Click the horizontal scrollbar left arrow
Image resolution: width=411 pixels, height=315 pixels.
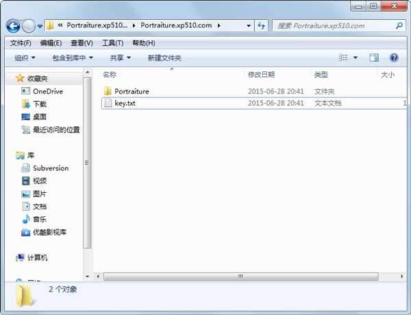[98, 277]
